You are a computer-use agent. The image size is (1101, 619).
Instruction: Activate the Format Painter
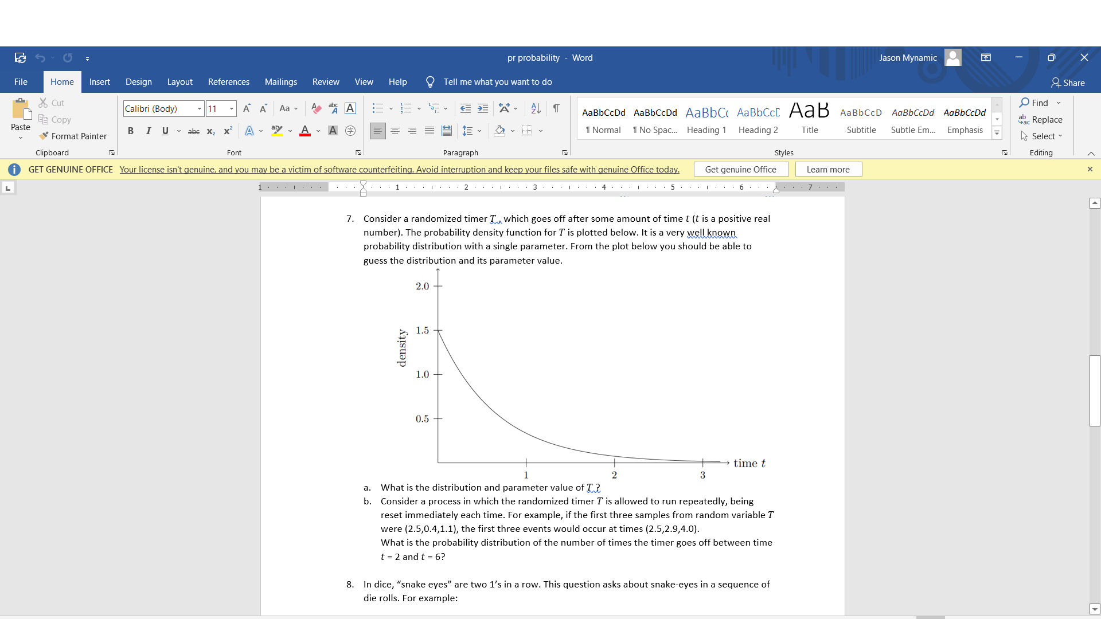click(x=73, y=136)
